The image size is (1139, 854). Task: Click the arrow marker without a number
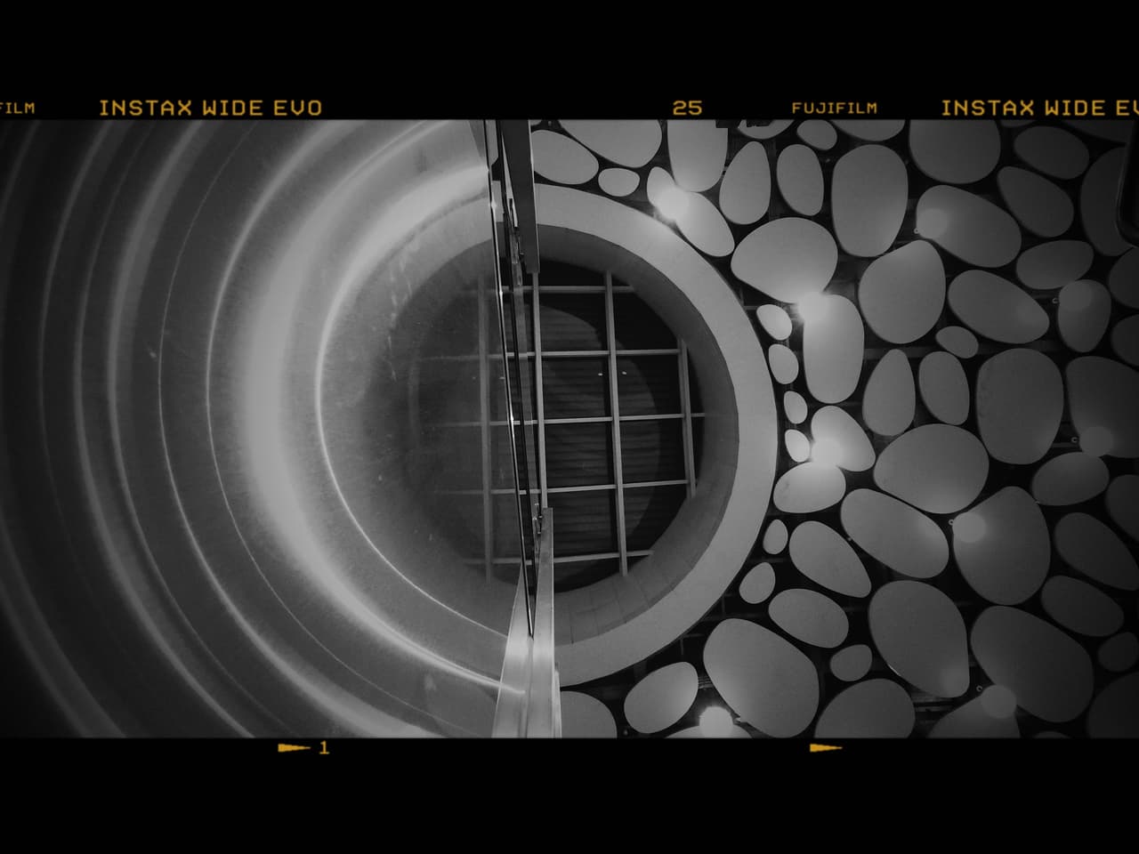[826, 748]
